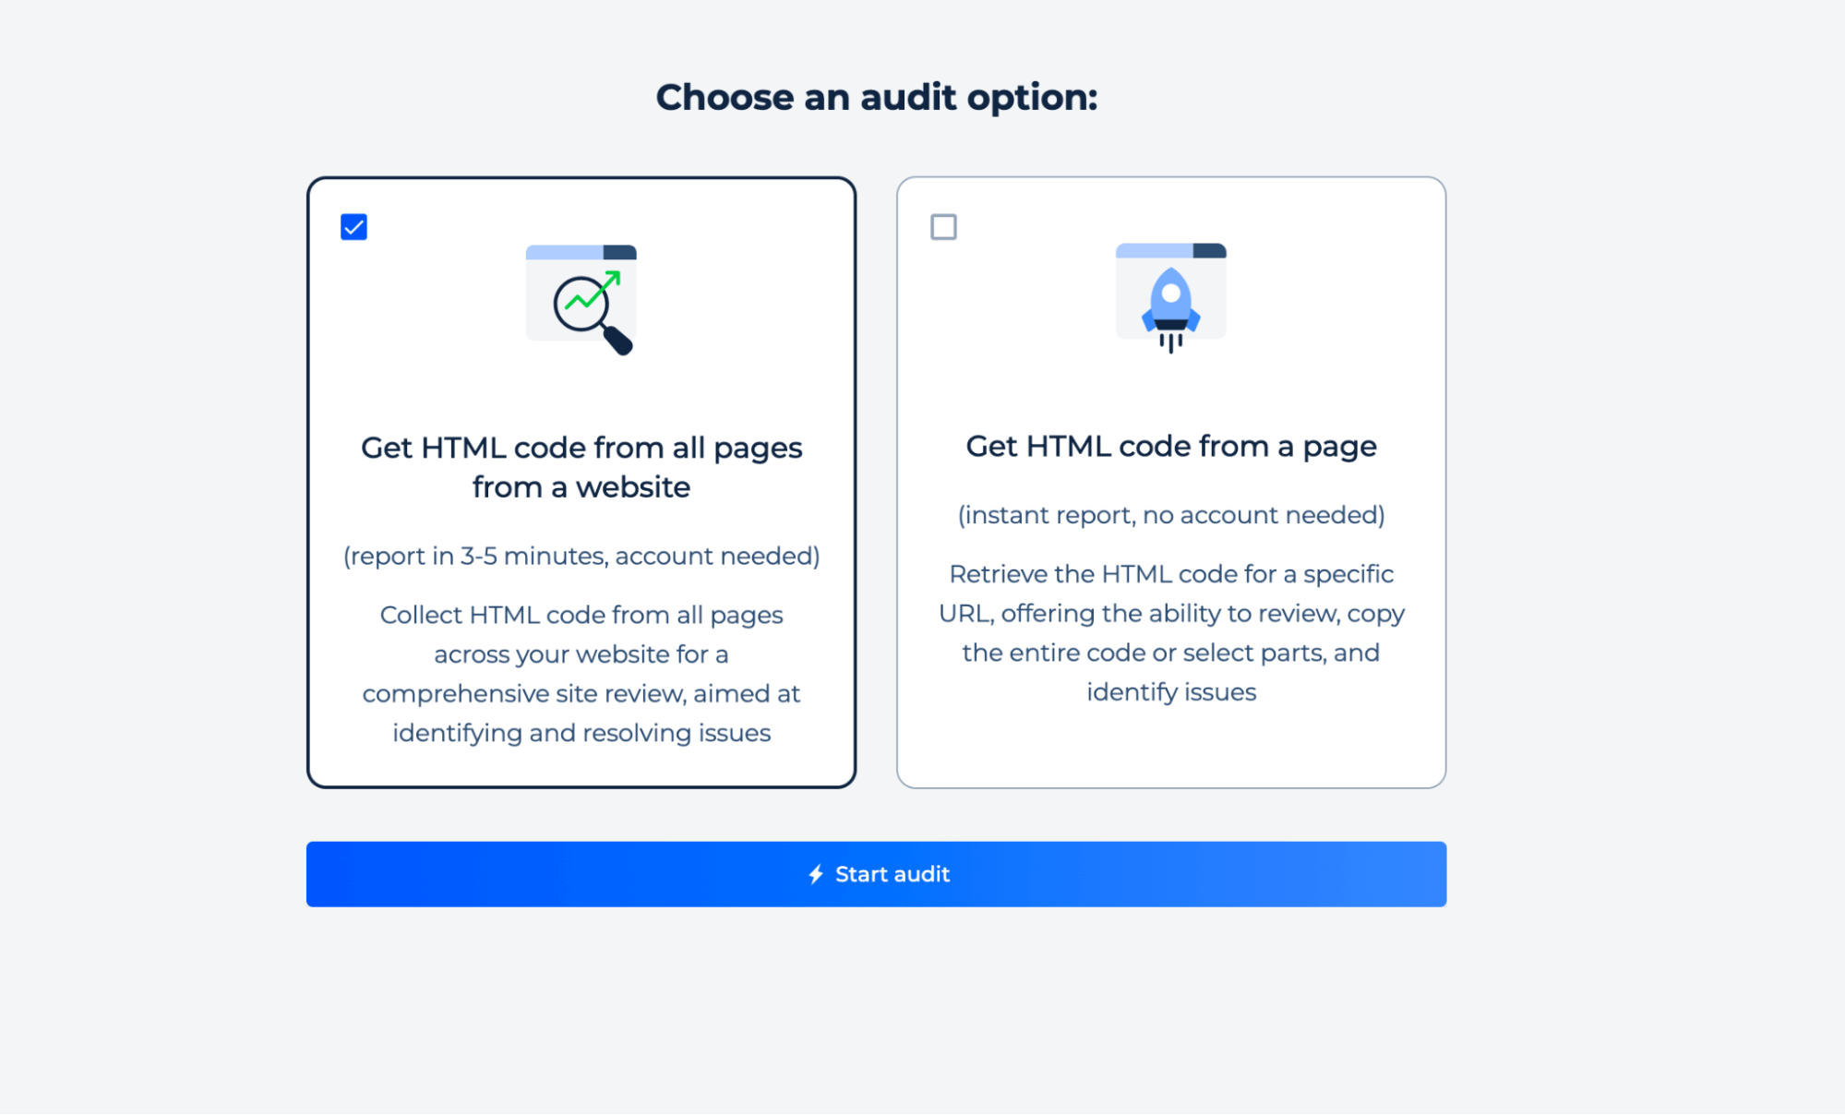Click the Start audit button
The height and width of the screenshot is (1115, 1845).
pyautogui.click(x=876, y=874)
